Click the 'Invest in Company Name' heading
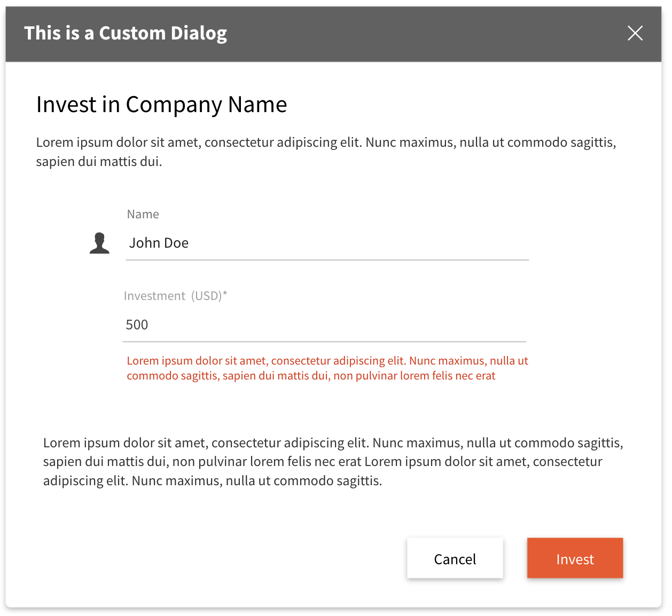 [x=161, y=104]
